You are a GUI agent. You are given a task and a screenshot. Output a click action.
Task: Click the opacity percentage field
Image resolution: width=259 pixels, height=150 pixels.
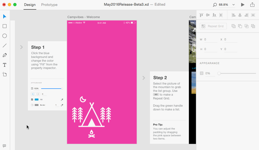pyautogui.click(x=210, y=74)
